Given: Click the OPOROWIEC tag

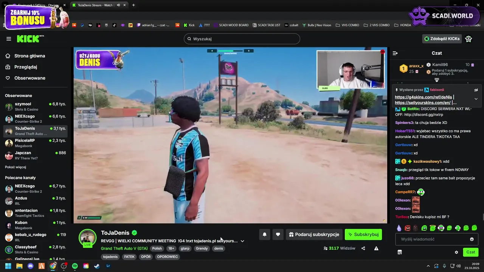Looking at the screenshot, I should (x=168, y=257).
